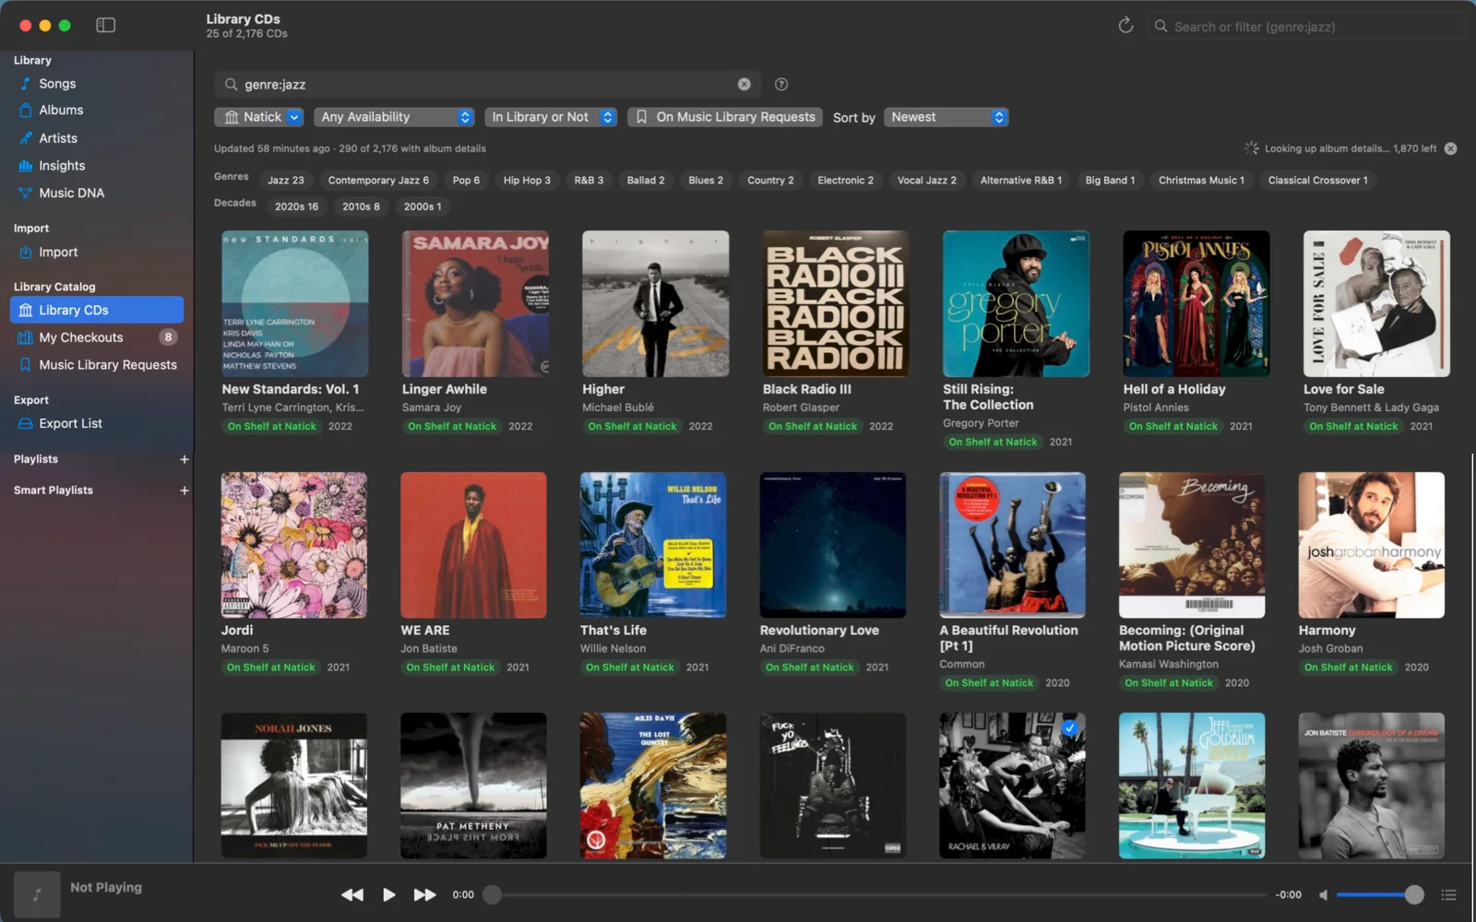Click the checkmark badge on Rachael & Vilray album
This screenshot has width=1476, height=922.
coord(1069,727)
